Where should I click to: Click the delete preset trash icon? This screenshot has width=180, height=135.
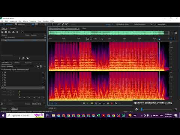(41, 66)
